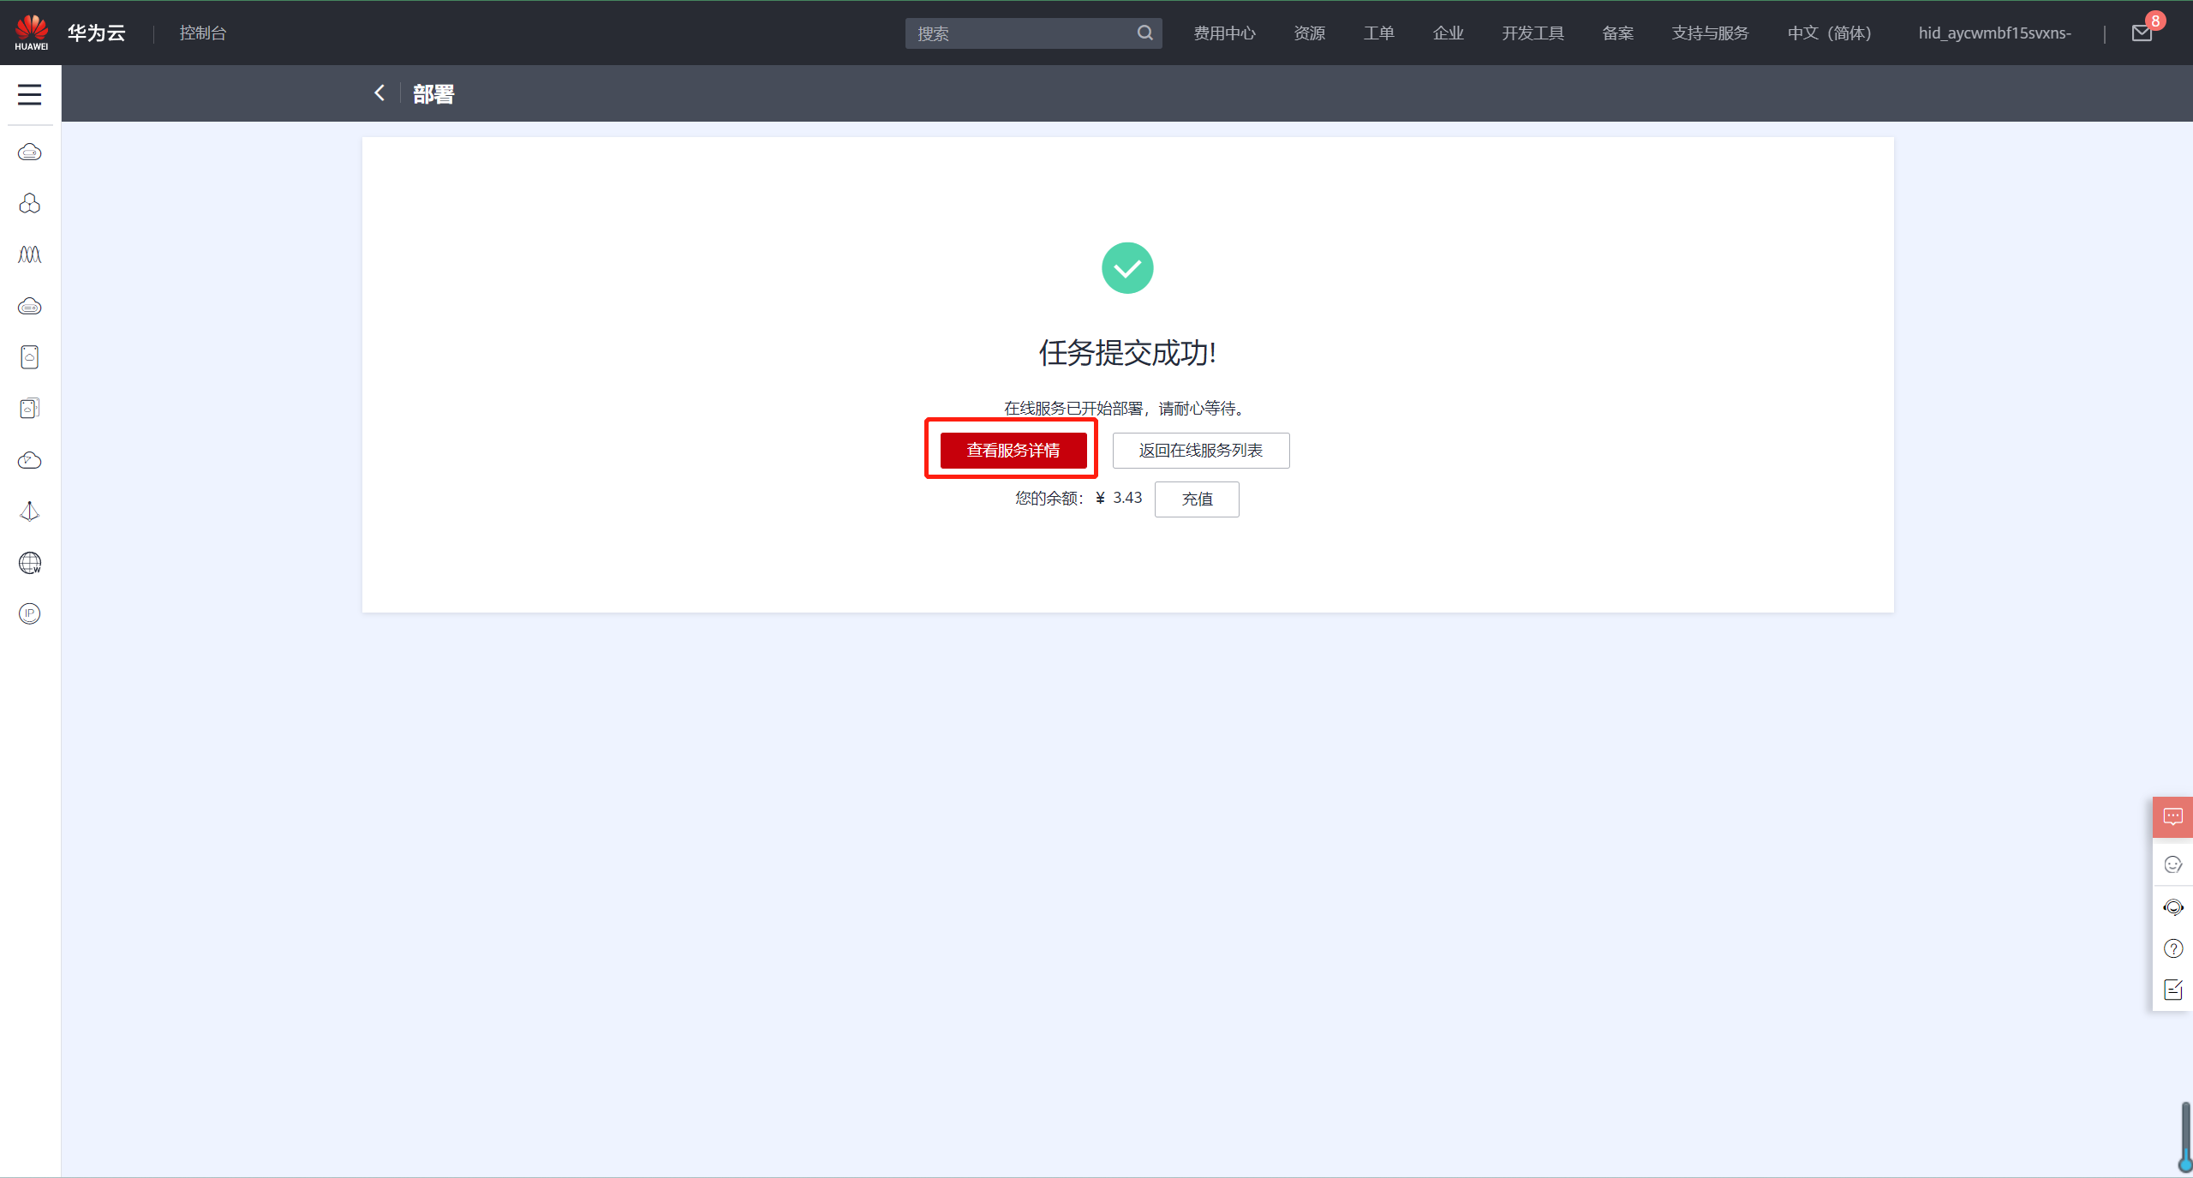The image size is (2193, 1178).
Task: Click the red chat feedback icon
Action: pos(2172,816)
